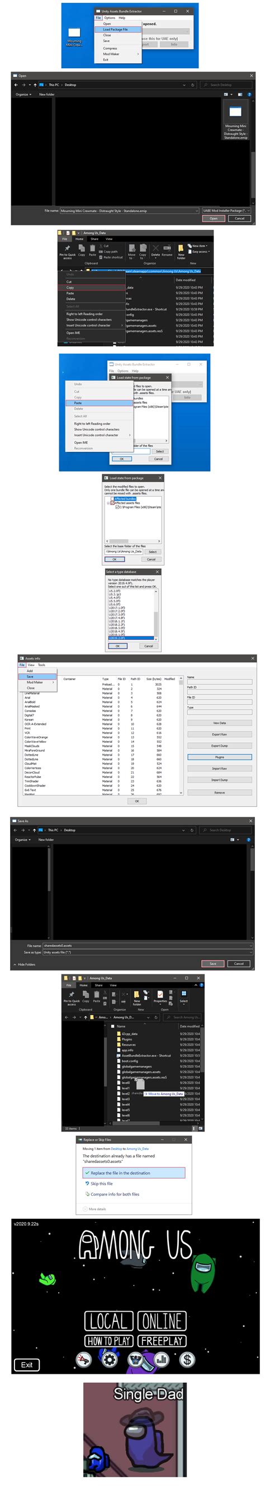Viewport: 265px width, 1489px height.
Task: Open Among Us settings gear icon
Action: click(x=109, y=1360)
